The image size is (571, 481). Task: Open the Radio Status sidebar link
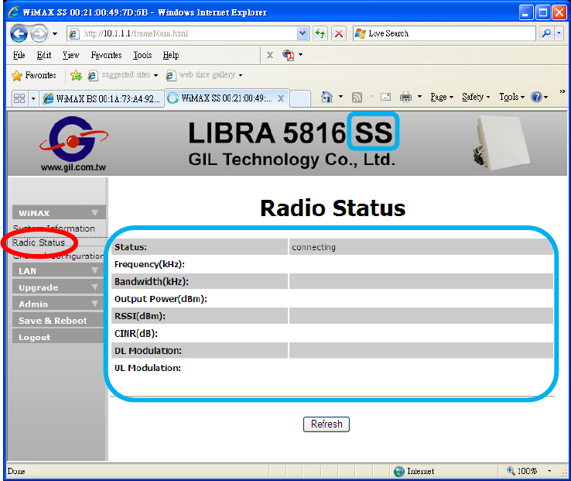coord(39,242)
